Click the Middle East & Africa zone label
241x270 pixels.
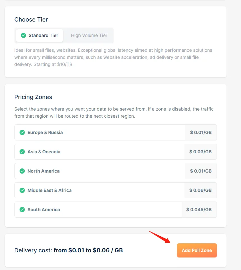(49, 190)
